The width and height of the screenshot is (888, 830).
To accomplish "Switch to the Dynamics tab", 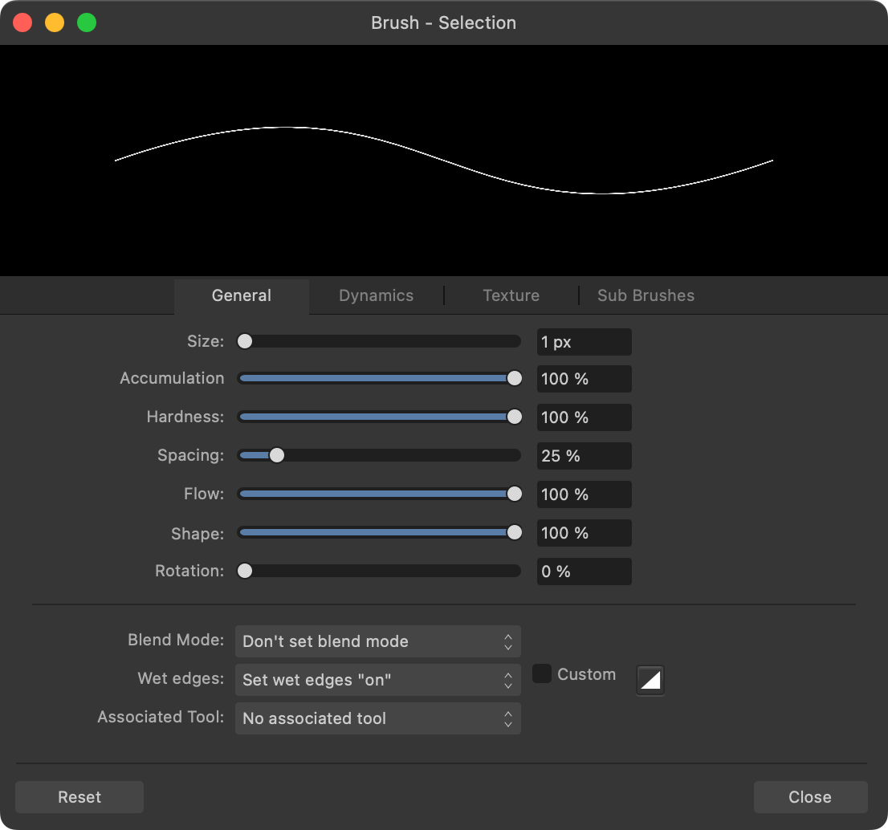I will pos(375,295).
